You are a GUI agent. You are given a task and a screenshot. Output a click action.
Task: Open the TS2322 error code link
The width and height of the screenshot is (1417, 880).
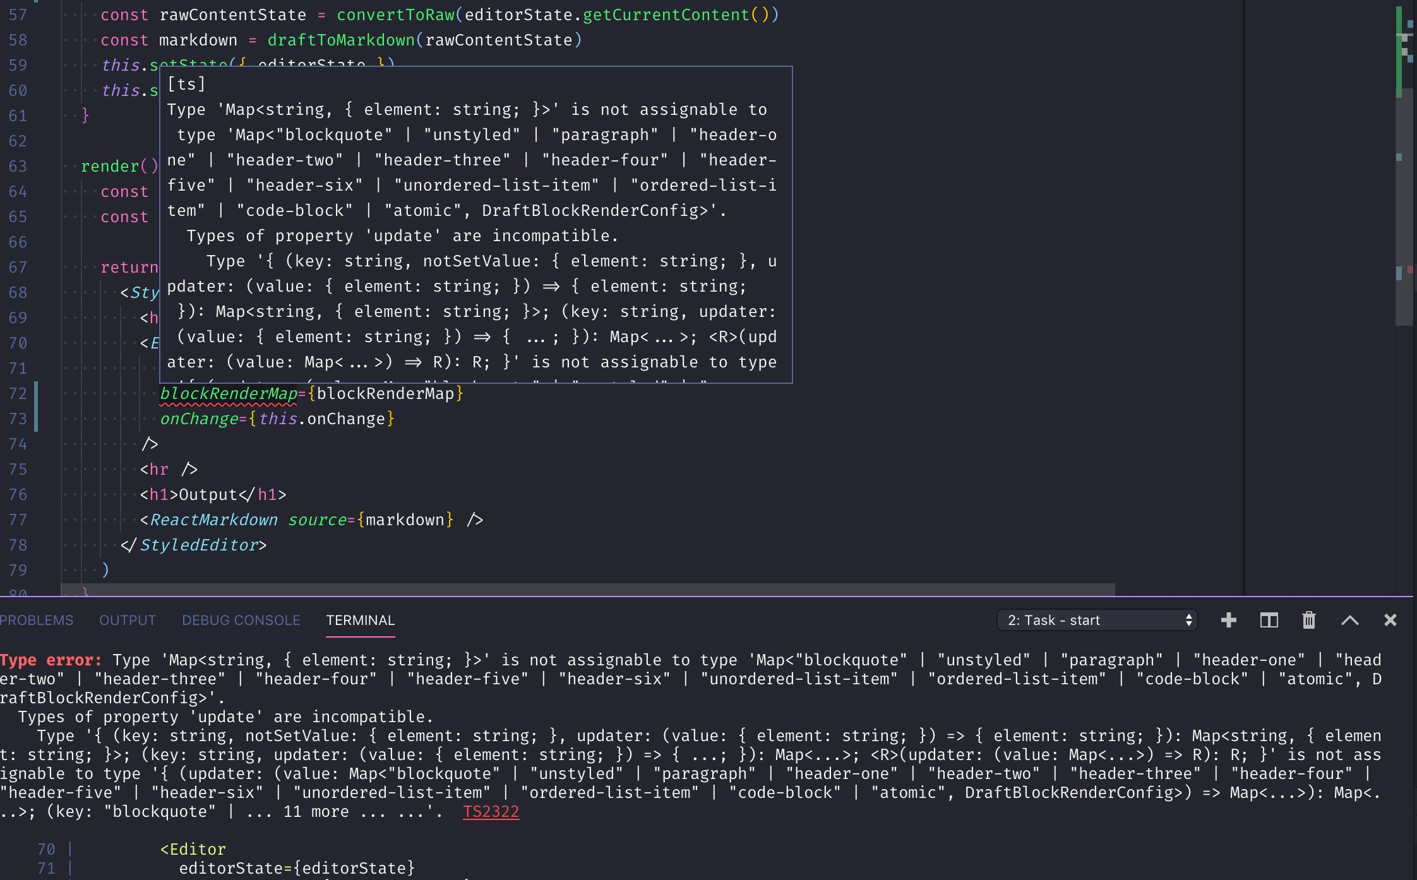491,812
